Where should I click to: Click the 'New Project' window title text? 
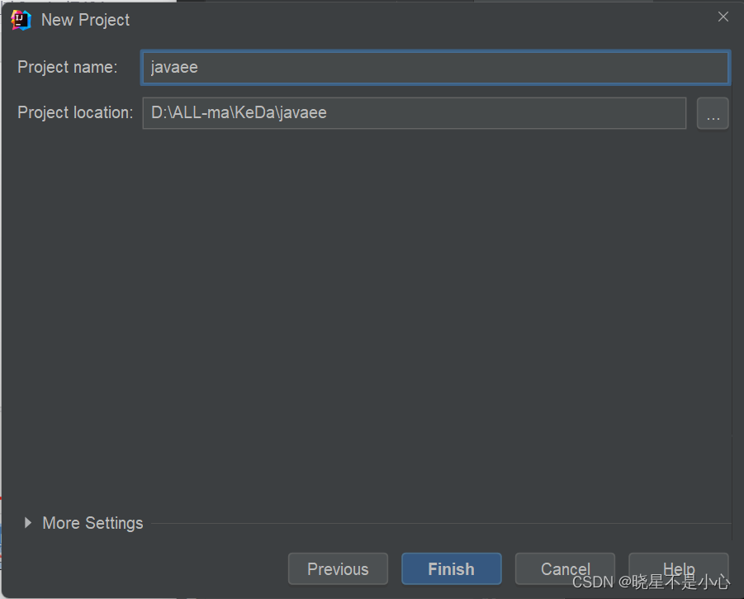point(85,20)
